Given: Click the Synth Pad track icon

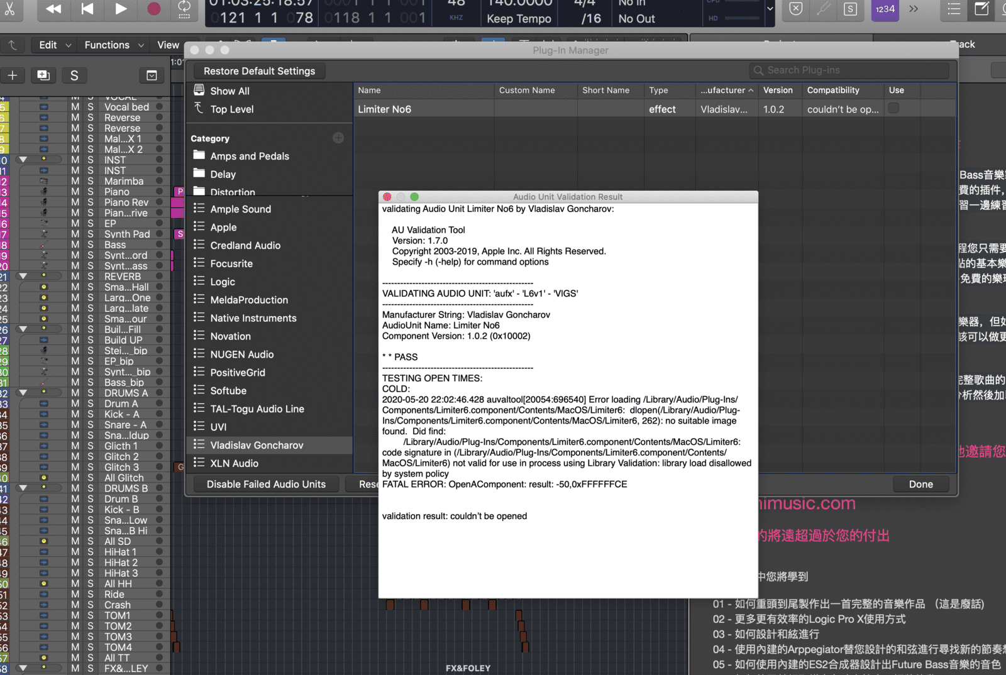Looking at the screenshot, I should [x=44, y=234].
